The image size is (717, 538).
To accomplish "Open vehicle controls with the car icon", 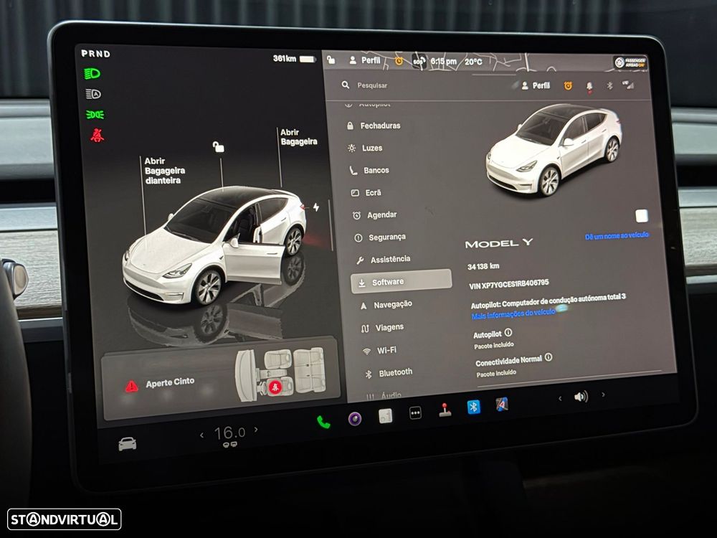I will coord(127,444).
